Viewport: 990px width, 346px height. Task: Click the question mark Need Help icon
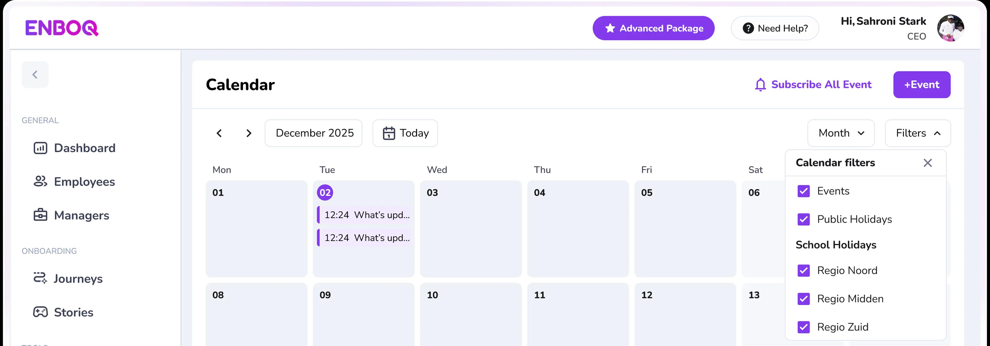point(748,28)
